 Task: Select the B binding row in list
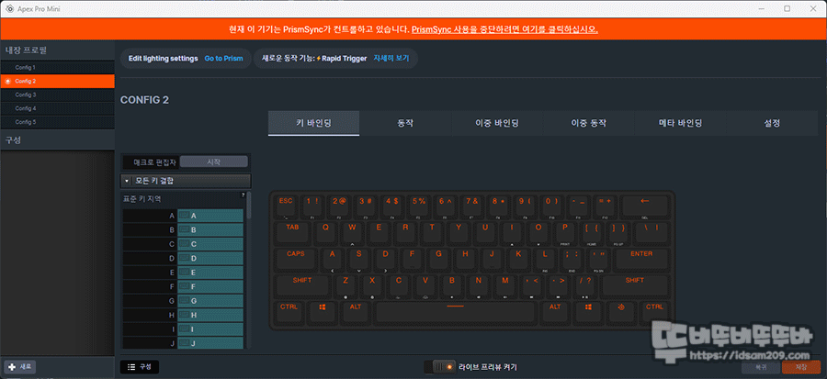[x=183, y=230]
